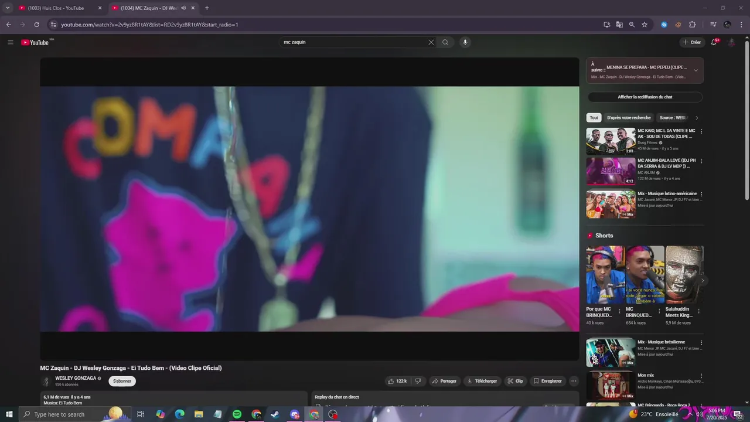Image resolution: width=750 pixels, height=422 pixels.
Task: Open the Créer button
Action: click(x=693, y=42)
